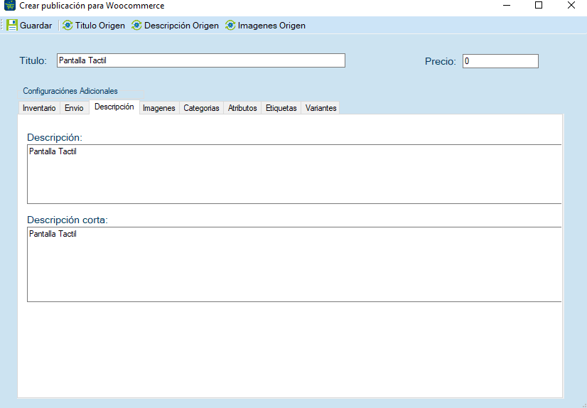Click the Configuraciónes Adicionales group label
The height and width of the screenshot is (408, 587).
[70, 91]
